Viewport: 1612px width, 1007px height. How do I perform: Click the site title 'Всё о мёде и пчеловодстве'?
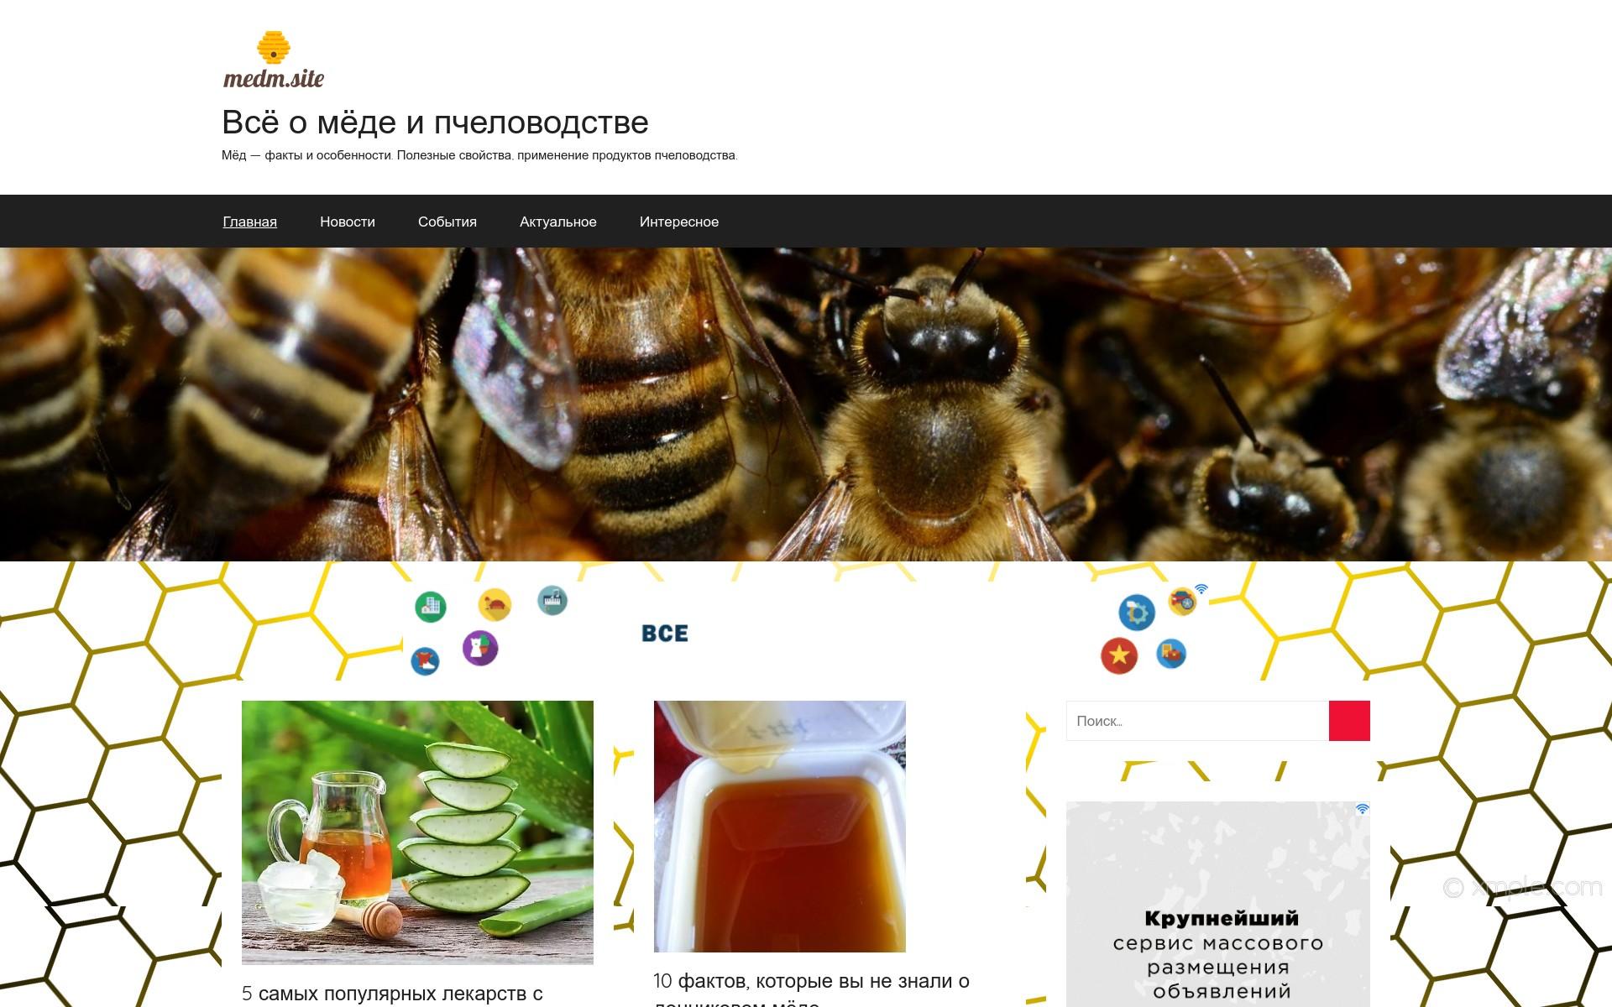tap(435, 123)
